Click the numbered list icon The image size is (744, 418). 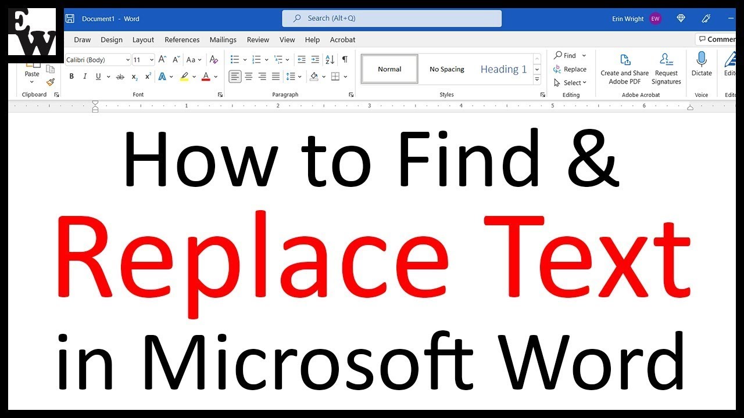click(x=256, y=60)
